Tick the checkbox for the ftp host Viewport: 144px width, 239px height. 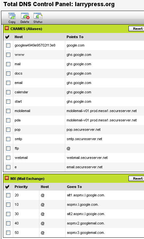(8, 148)
